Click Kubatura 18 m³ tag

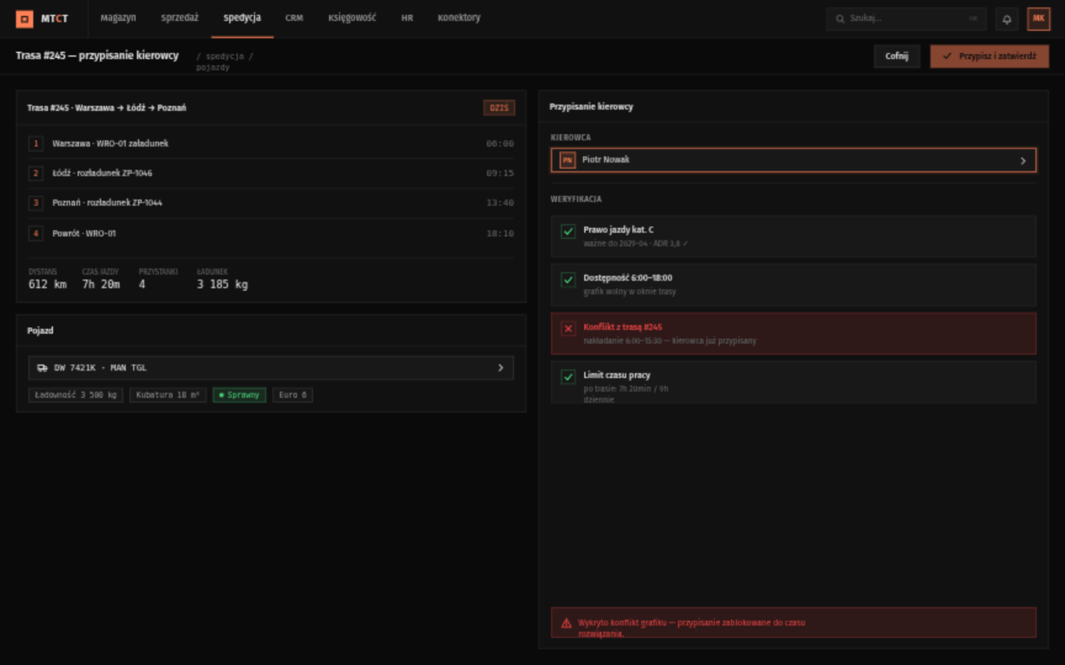pos(168,395)
